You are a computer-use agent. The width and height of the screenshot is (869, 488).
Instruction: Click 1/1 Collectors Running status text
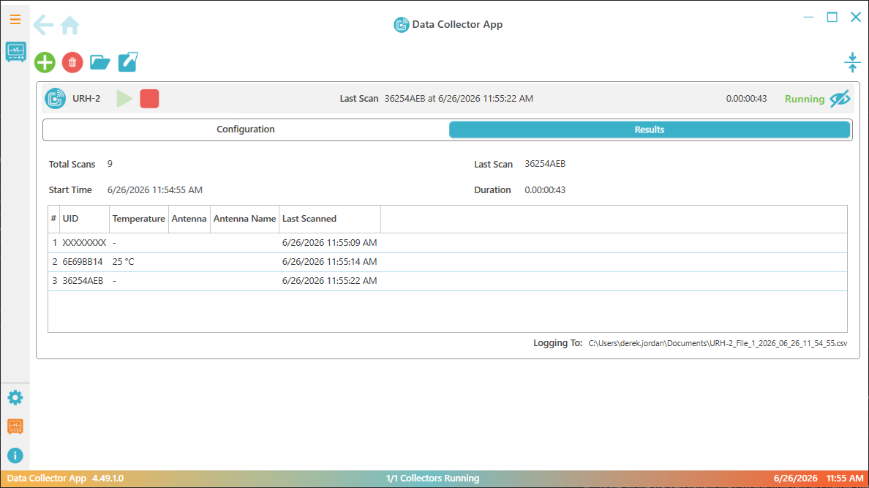pos(433,478)
